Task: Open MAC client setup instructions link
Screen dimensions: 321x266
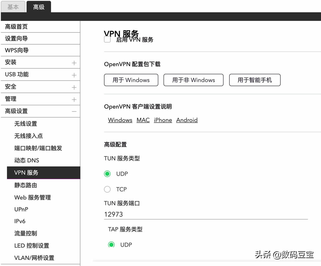Action: [143, 120]
